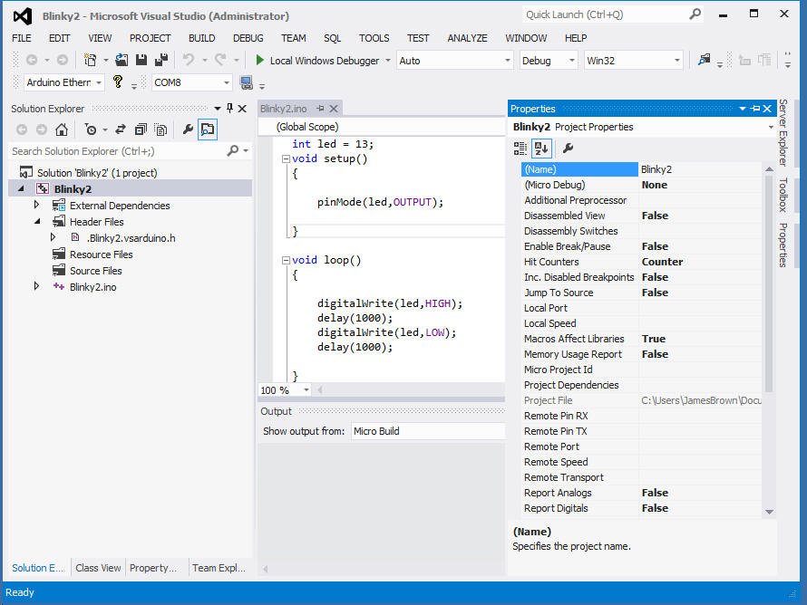Toggle Alphabetical sort in Properties panel
The image size is (807, 605).
[541, 149]
